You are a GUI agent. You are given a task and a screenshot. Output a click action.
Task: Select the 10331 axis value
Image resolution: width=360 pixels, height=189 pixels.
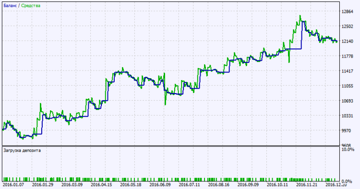[x=348, y=116]
